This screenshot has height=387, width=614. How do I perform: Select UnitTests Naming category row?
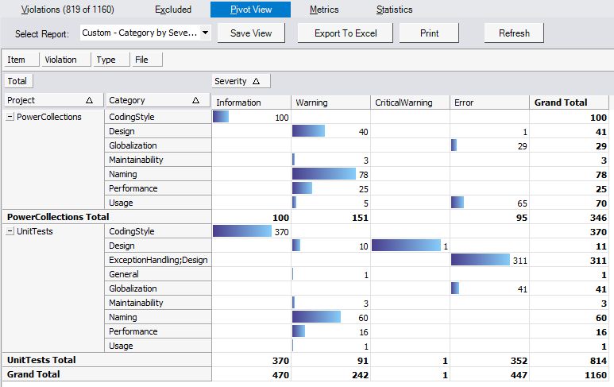158,317
